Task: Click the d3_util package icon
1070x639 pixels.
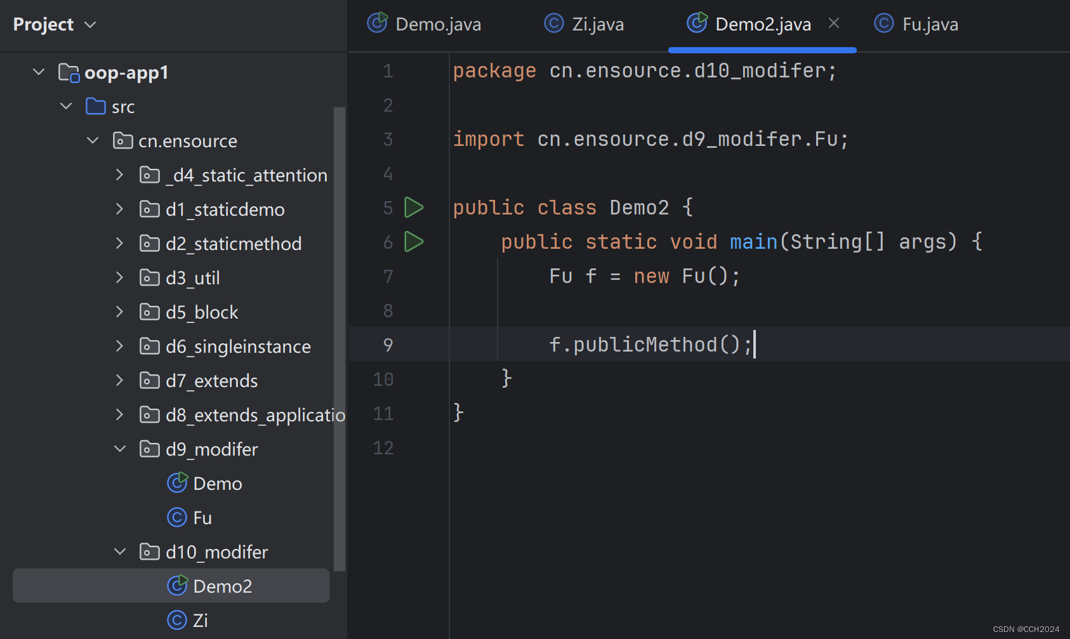Action: [149, 278]
